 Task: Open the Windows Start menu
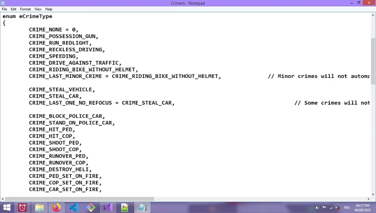coord(6,207)
